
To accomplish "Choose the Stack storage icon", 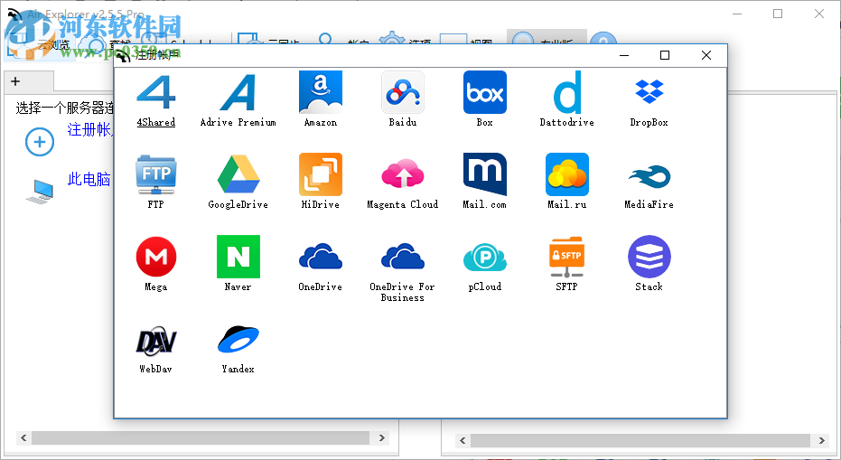I will (649, 257).
